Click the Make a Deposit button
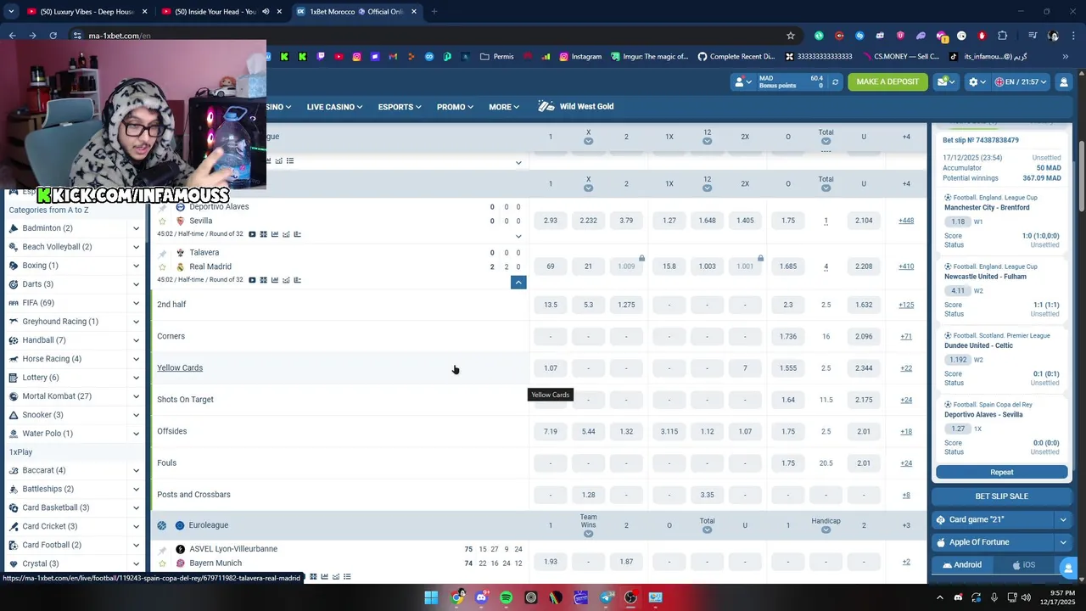Image resolution: width=1086 pixels, height=611 pixels. (x=887, y=82)
